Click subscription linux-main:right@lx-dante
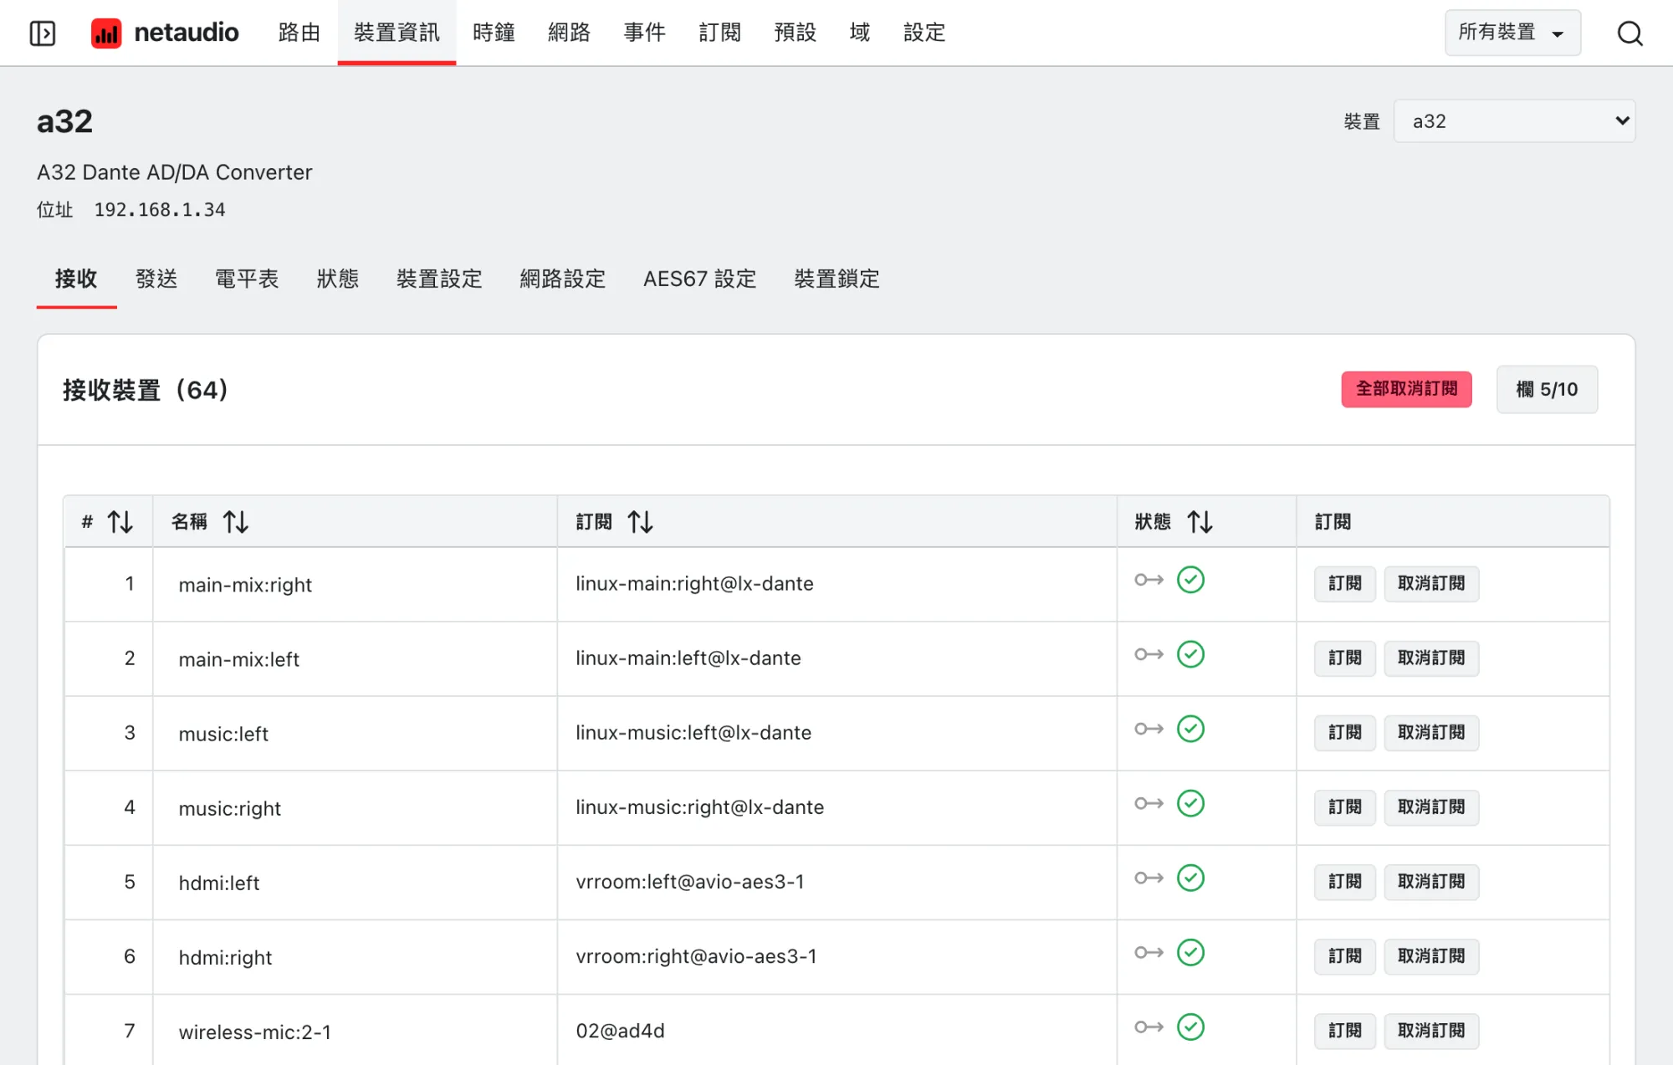Viewport: 1673px width, 1065px height. (694, 583)
